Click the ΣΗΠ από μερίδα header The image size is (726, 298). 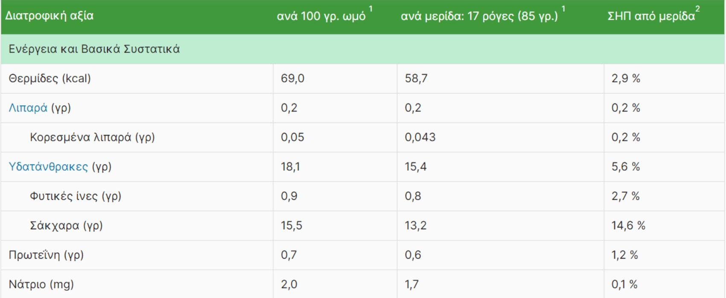click(x=651, y=16)
